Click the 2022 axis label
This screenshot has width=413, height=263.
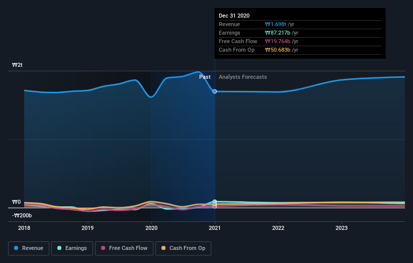click(278, 228)
